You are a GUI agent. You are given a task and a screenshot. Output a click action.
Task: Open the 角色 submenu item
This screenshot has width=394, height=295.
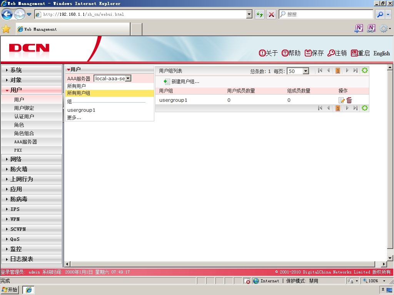[x=32, y=125]
